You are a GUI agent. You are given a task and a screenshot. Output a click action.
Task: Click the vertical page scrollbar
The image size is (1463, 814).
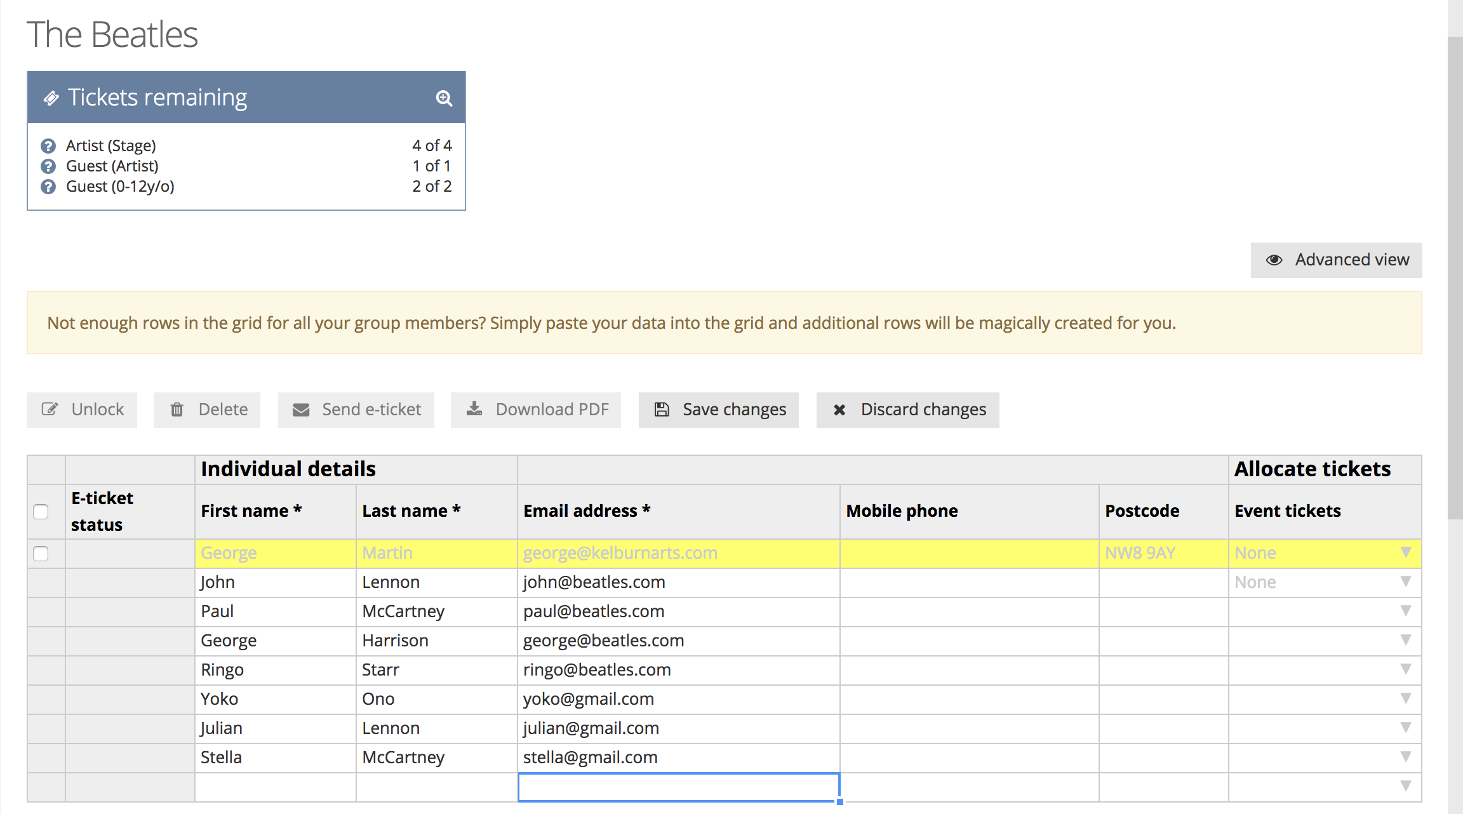pyautogui.click(x=1455, y=278)
